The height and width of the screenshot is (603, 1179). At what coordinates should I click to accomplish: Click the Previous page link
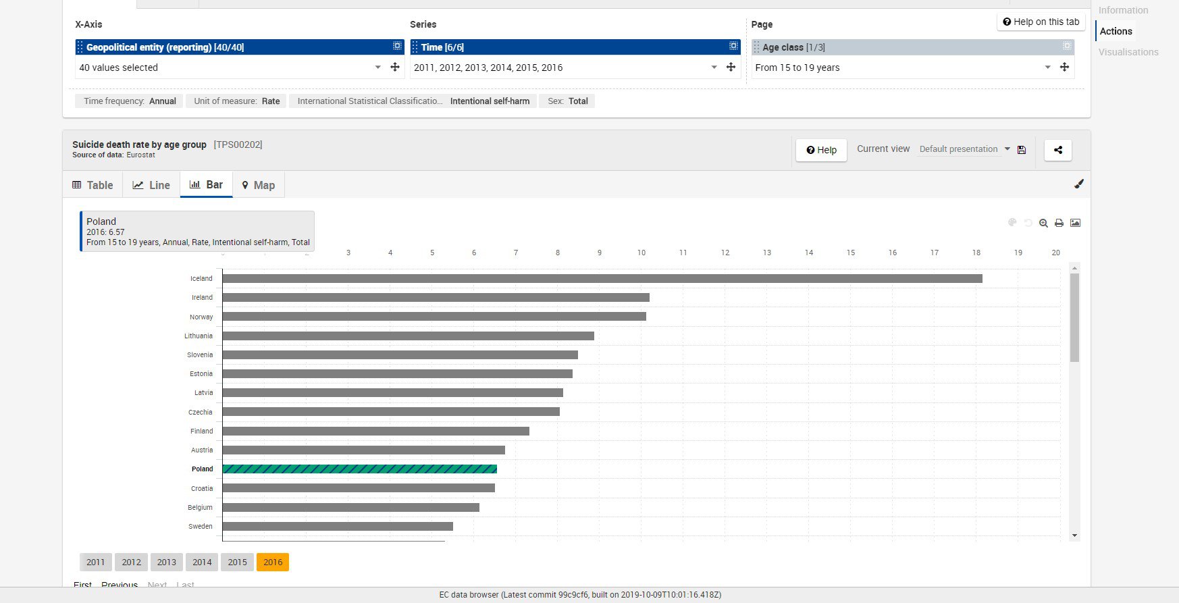(x=120, y=585)
